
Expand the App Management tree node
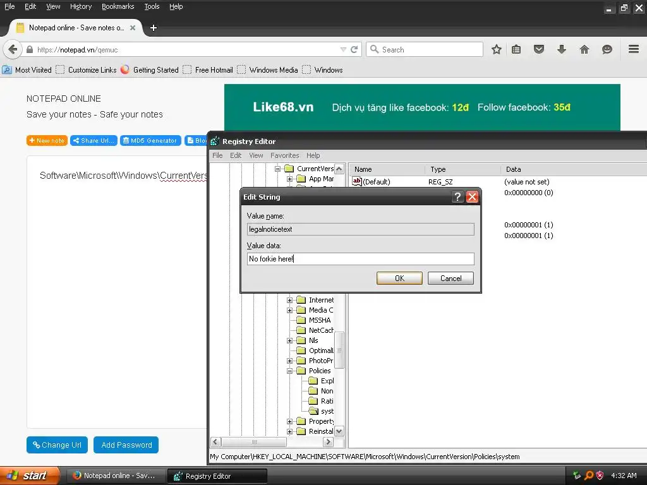[289, 179]
